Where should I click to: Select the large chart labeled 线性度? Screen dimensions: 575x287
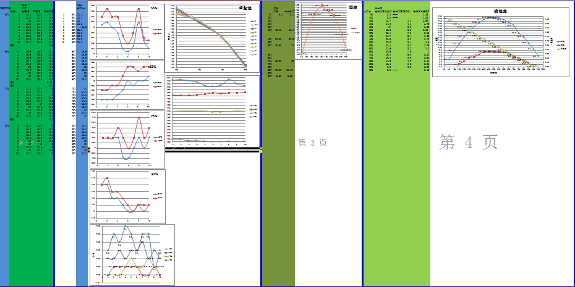pyautogui.click(x=501, y=42)
